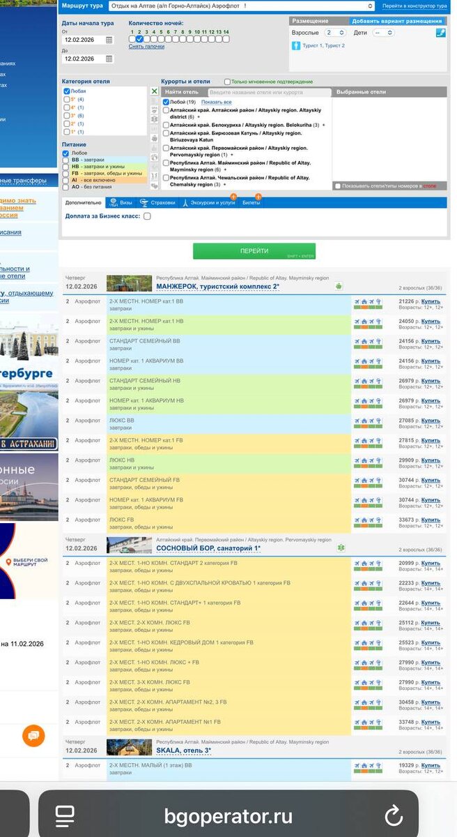Expand Майминский район resort plus sign

pos(226,169)
